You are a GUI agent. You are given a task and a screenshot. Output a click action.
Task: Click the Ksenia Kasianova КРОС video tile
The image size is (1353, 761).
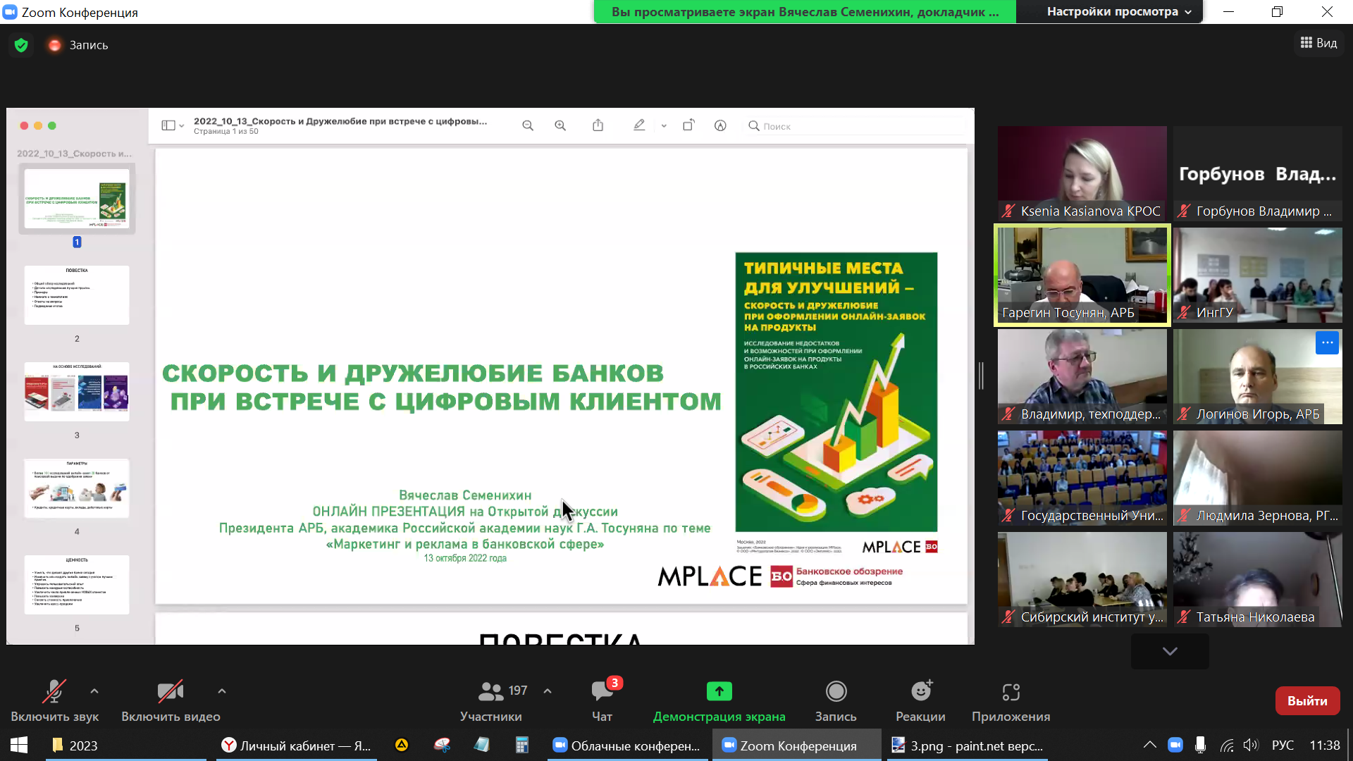(x=1082, y=173)
